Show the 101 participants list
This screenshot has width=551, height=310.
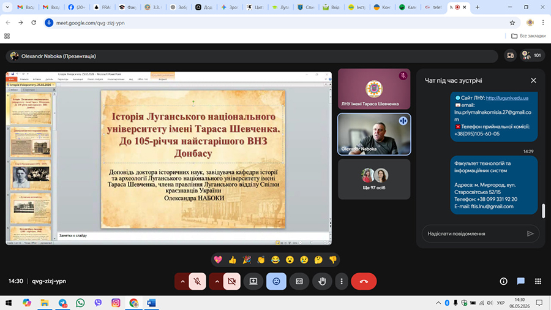pos(533,56)
